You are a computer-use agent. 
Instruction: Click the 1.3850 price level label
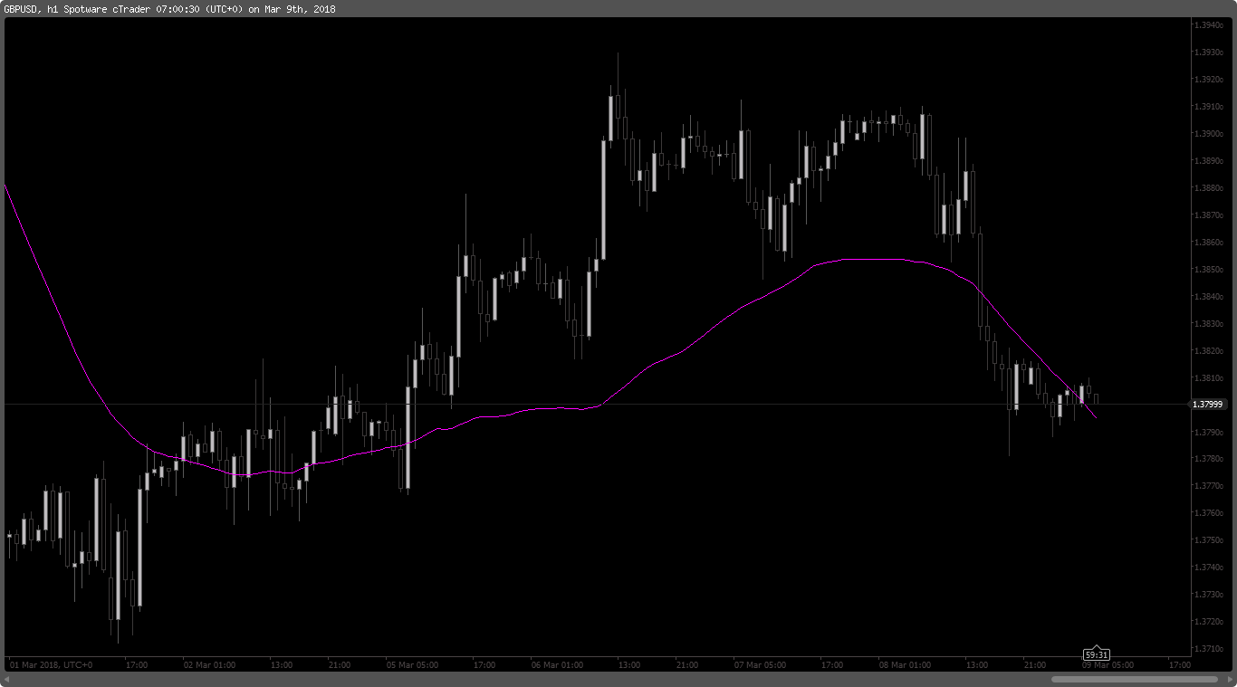tap(1209, 270)
